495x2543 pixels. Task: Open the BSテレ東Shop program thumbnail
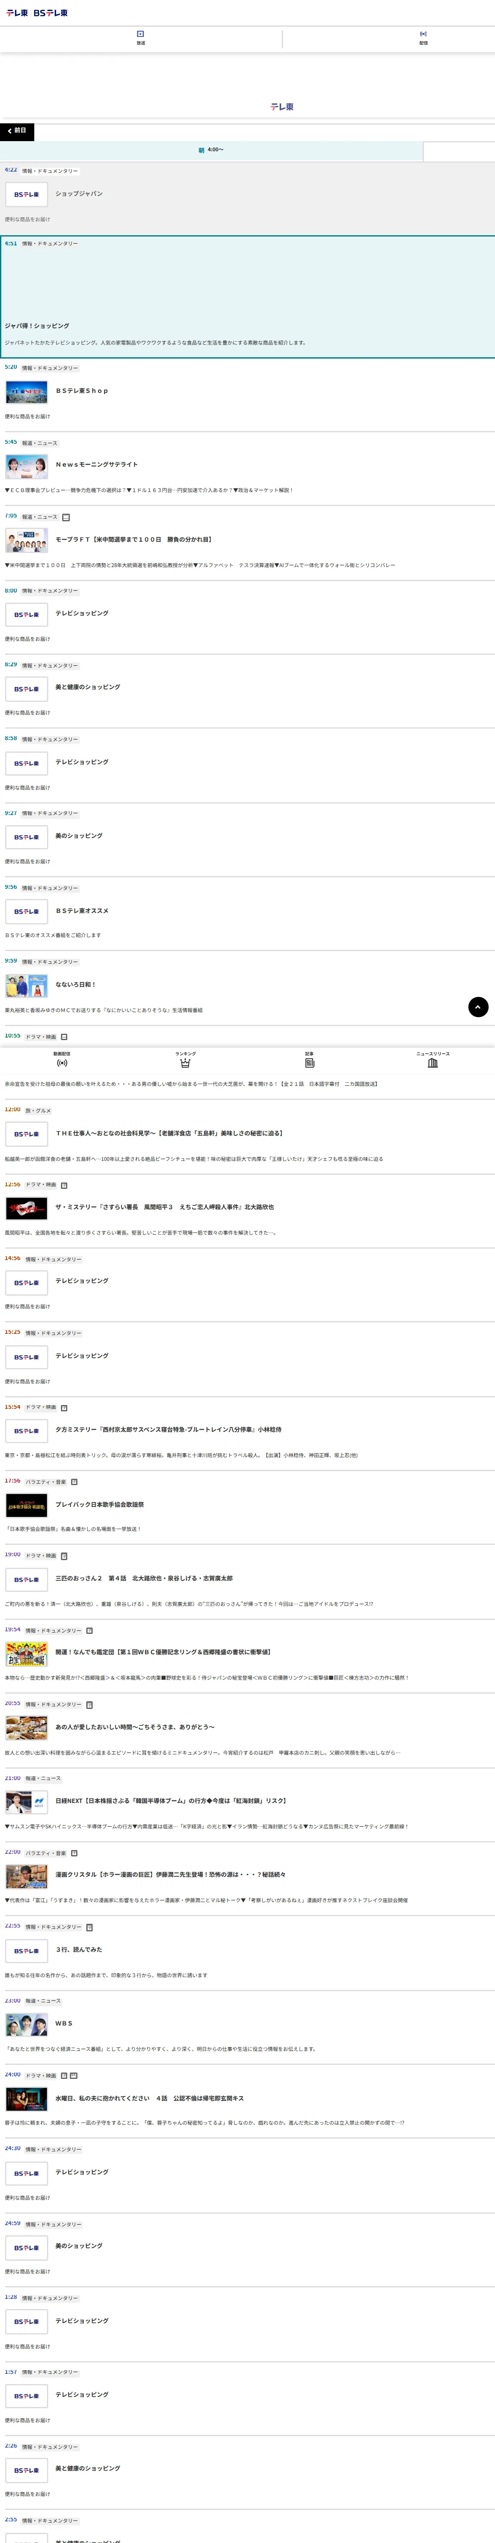(x=27, y=392)
